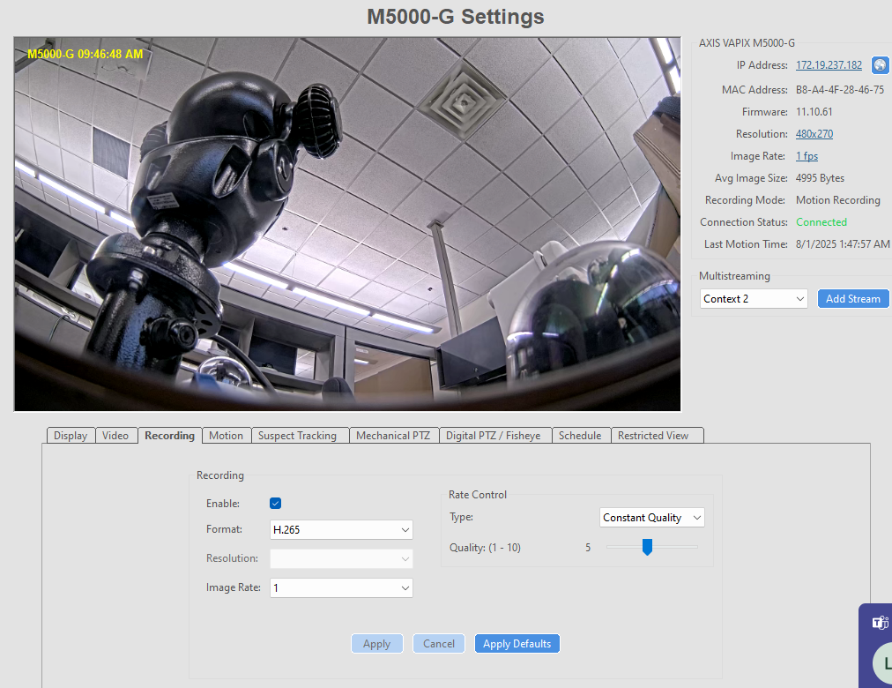The height and width of the screenshot is (688, 892).
Task: Open the Video tab
Action: 115,436
